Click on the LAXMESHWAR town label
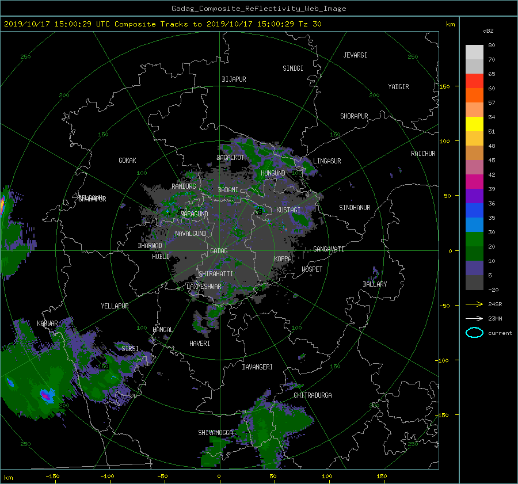Viewport: 518px width, 484px height. point(204,287)
